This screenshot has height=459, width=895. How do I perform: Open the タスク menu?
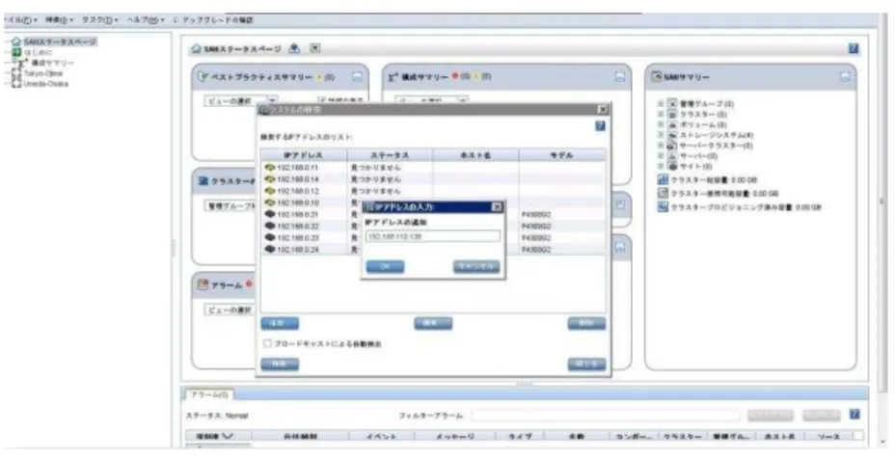[100, 20]
